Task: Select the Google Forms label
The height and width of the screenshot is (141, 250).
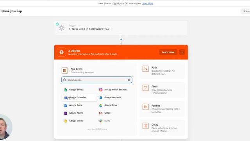Action: pos(76,113)
